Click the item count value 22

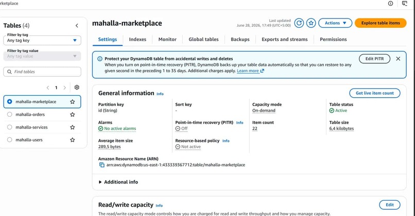[254, 129]
